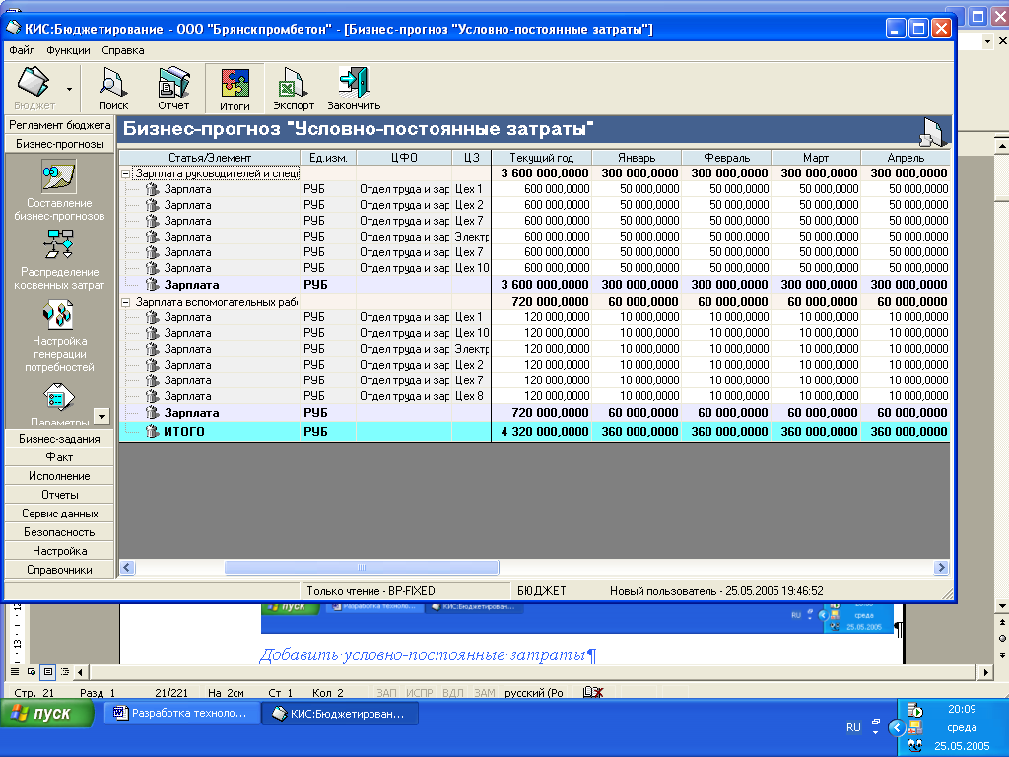Collapse the Зарплата руководителей tree group

point(126,173)
